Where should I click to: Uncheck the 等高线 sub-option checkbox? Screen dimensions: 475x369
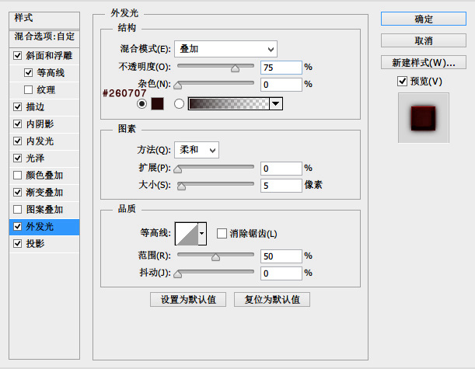tap(28, 73)
